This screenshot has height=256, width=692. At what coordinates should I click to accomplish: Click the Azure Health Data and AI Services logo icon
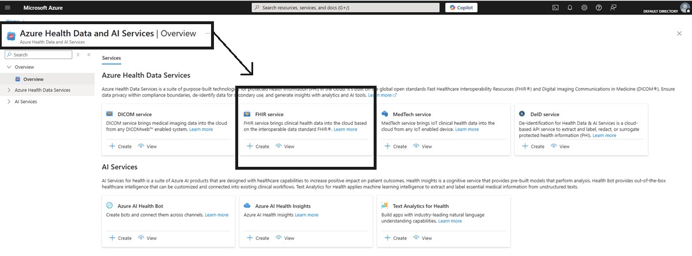click(x=11, y=36)
